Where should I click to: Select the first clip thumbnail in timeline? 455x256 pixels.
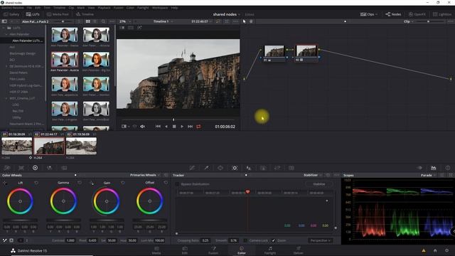pos(17,146)
